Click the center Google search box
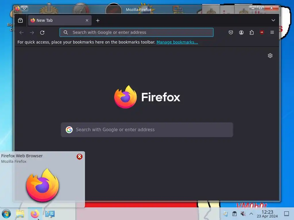 (147, 130)
